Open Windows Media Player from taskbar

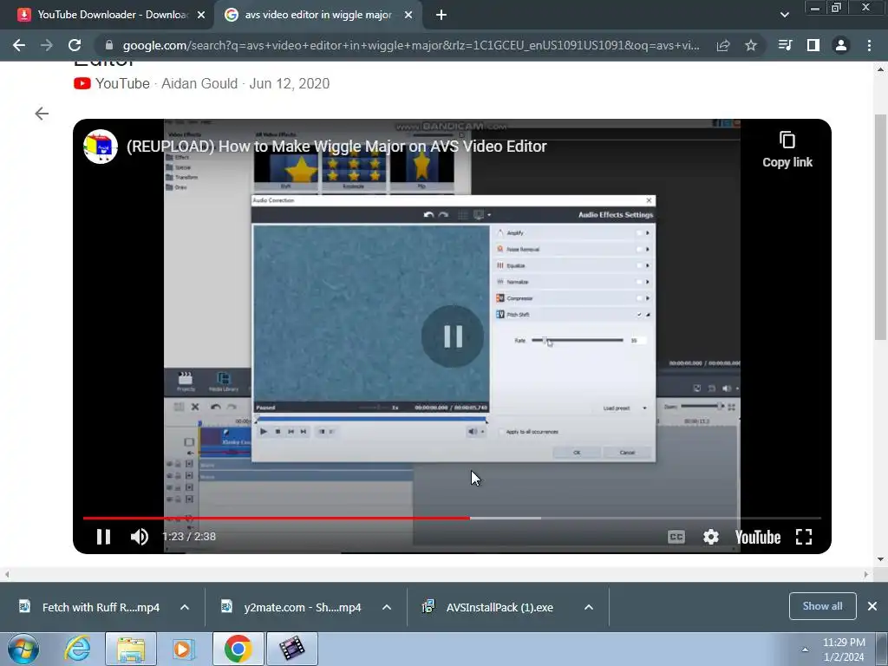pos(183,649)
